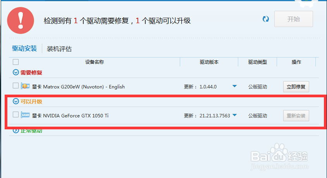Screen dimensions: 327x178
Task: Click the NVIDIA GAME graphics card icon
Action: (25, 115)
